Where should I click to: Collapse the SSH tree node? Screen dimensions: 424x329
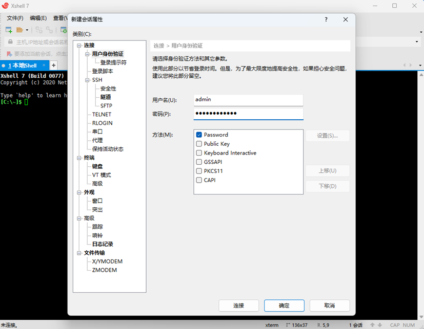[x=87, y=80]
